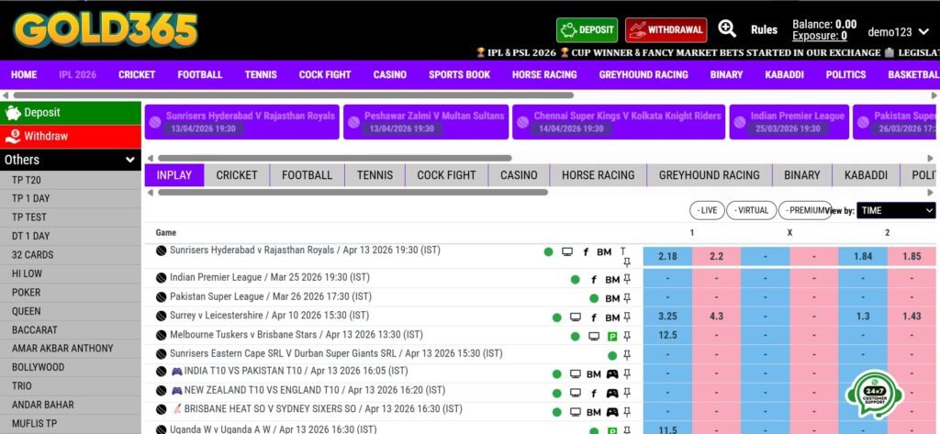The height and width of the screenshot is (434, 940).
Task: Pin the Pakistan Super League row
Action: 627,298
